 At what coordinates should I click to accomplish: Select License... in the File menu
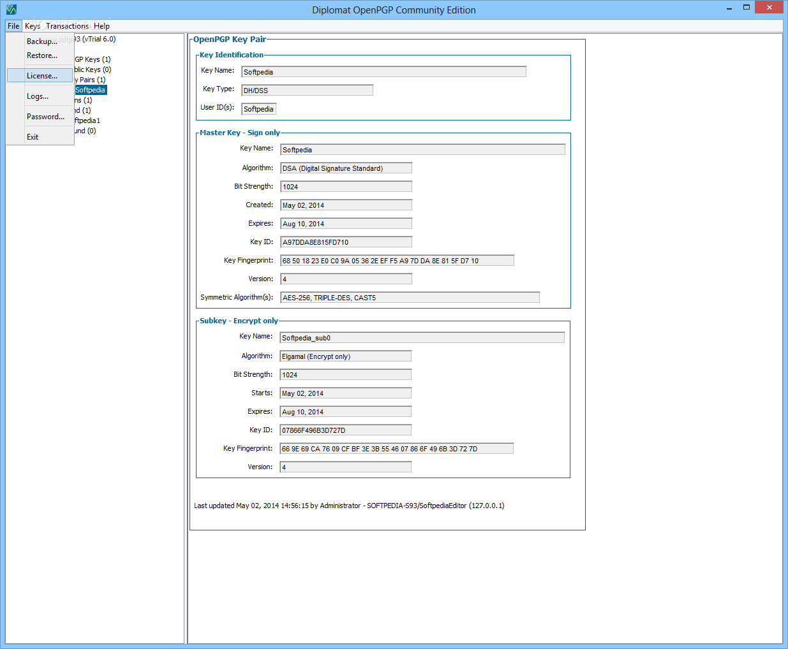(x=40, y=76)
